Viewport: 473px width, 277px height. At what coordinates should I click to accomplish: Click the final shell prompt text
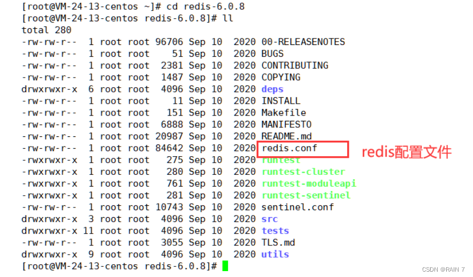pyautogui.click(x=119, y=266)
